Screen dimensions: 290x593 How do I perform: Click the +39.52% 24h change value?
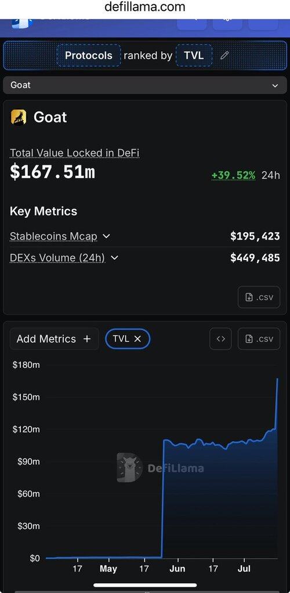(x=233, y=175)
